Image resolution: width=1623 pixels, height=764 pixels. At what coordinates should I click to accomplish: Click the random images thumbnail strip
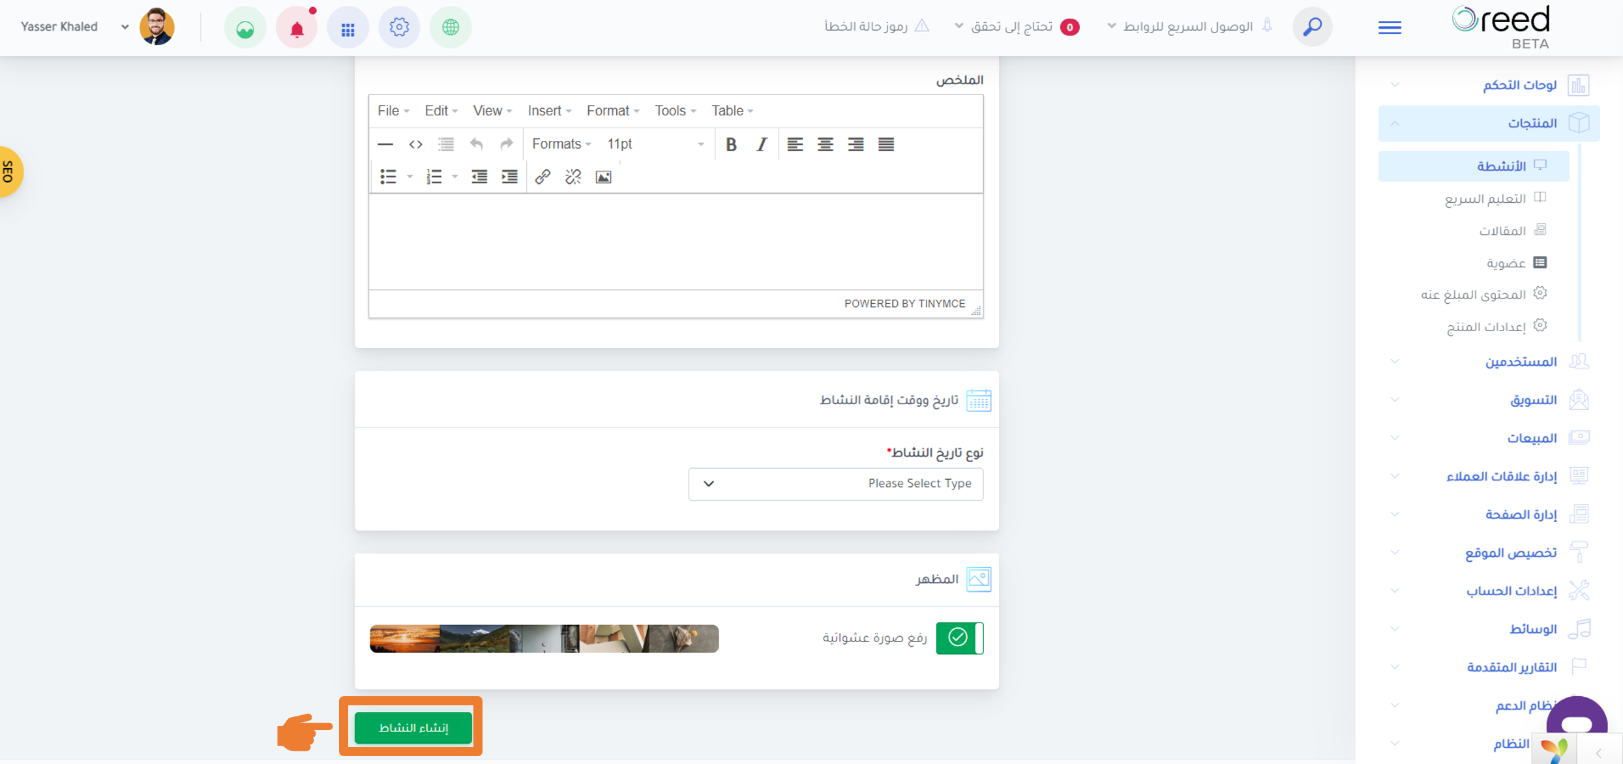tap(544, 639)
